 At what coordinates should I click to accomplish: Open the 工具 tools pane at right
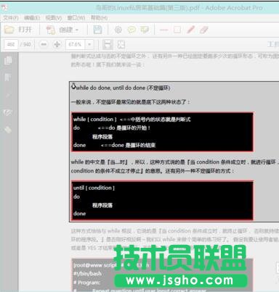tap(273, 44)
